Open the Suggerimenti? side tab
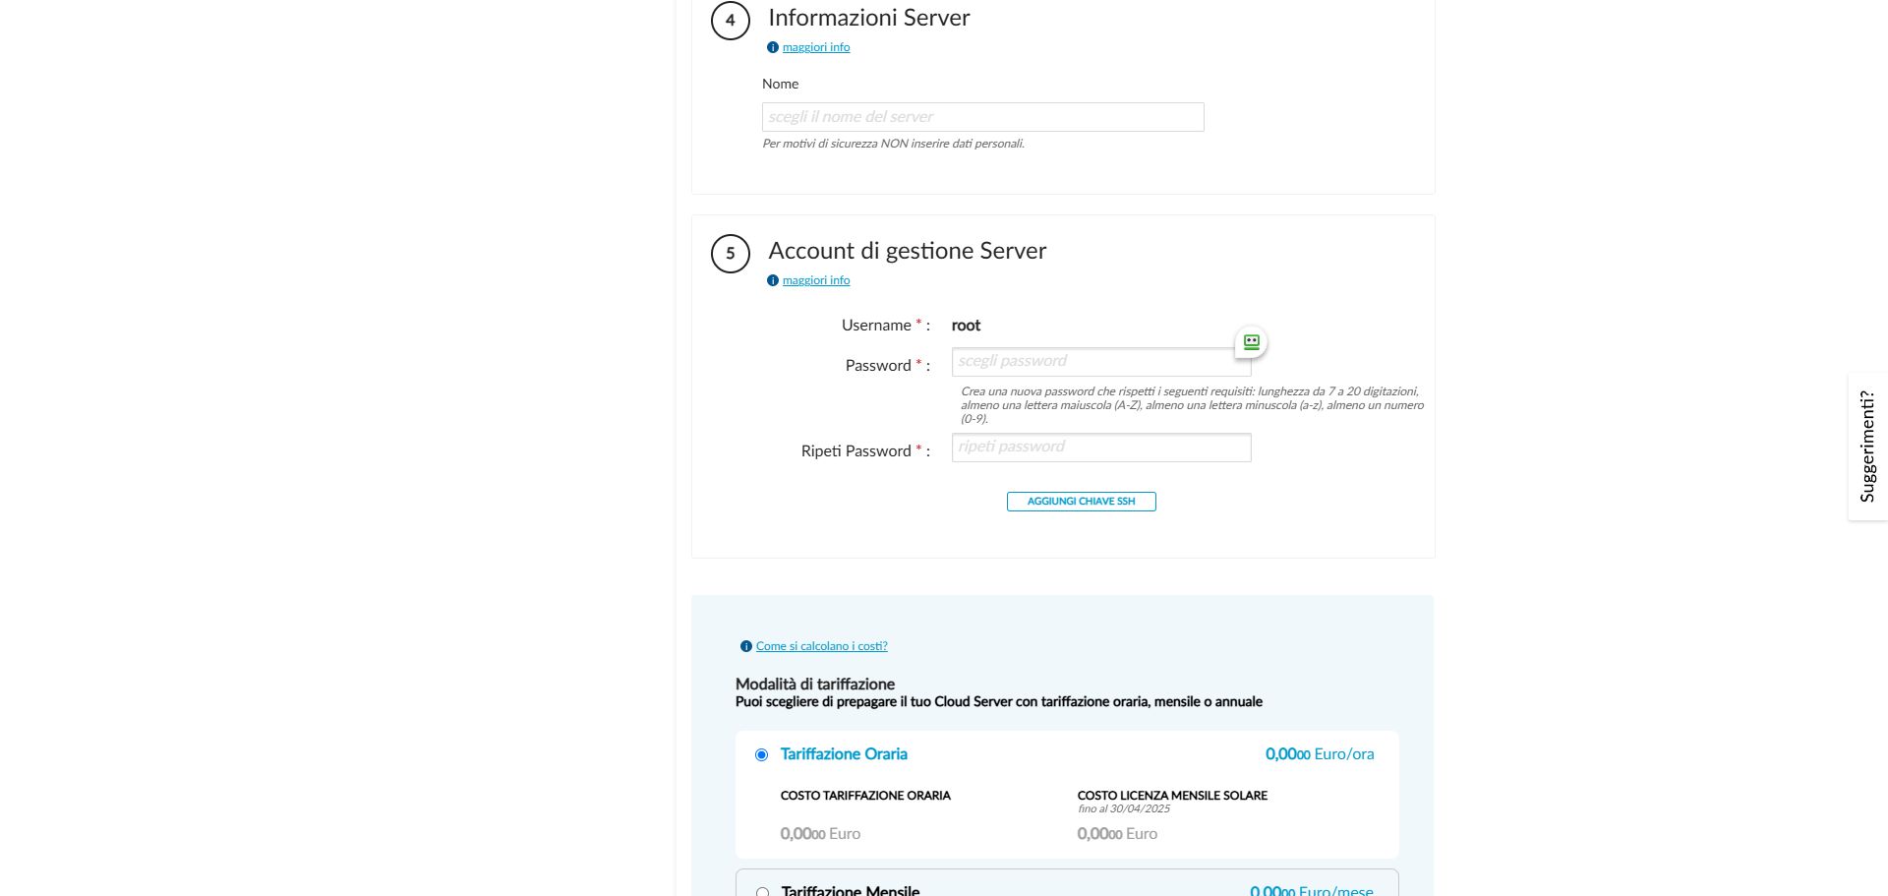 pos(1867,447)
